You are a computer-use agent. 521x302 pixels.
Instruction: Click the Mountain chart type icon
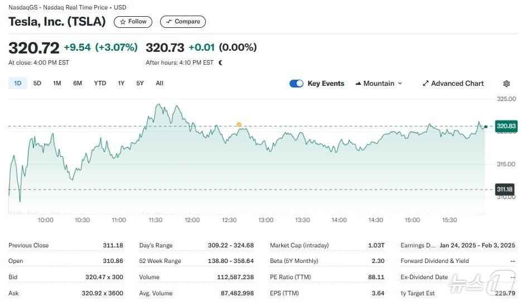(x=358, y=84)
